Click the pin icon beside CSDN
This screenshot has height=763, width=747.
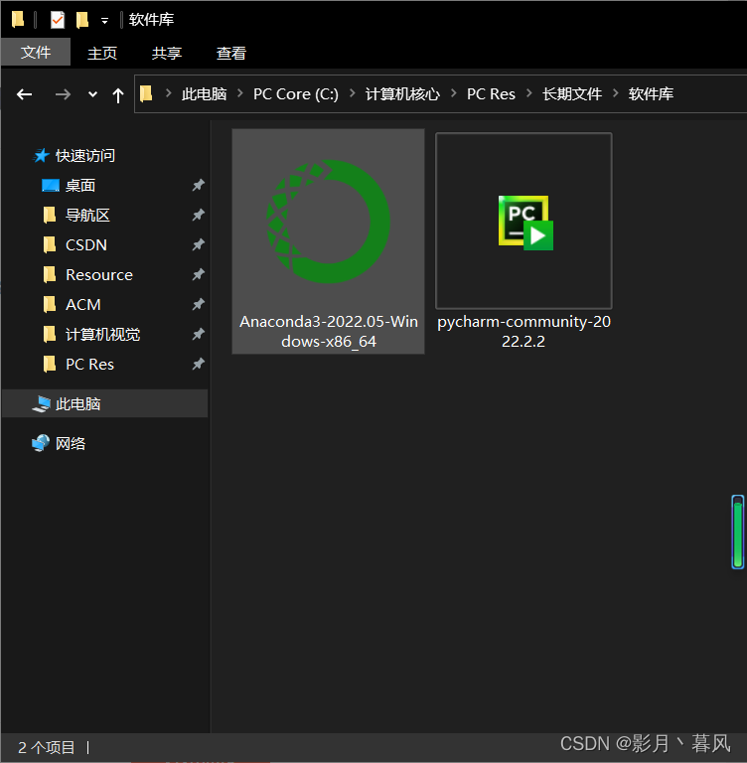click(x=198, y=244)
